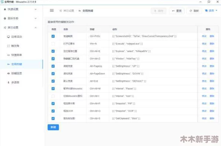Expand the 鼠标手势 sidebar section

pyautogui.click(x=21, y=19)
